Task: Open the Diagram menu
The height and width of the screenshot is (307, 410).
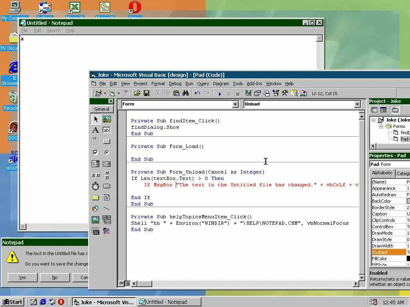Action: [x=221, y=84]
